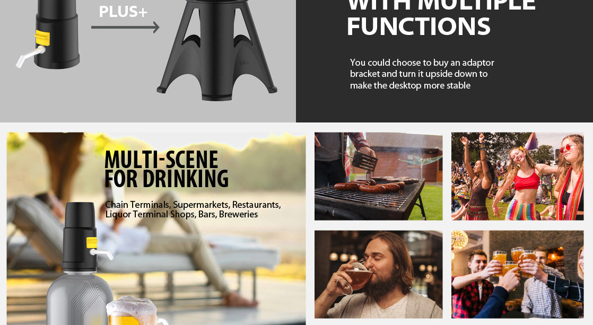
Task: Click the FUNCTIONS headline text
Action: pos(418,27)
